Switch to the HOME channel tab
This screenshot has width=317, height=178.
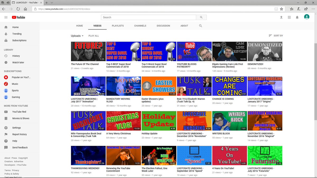coord(80,26)
